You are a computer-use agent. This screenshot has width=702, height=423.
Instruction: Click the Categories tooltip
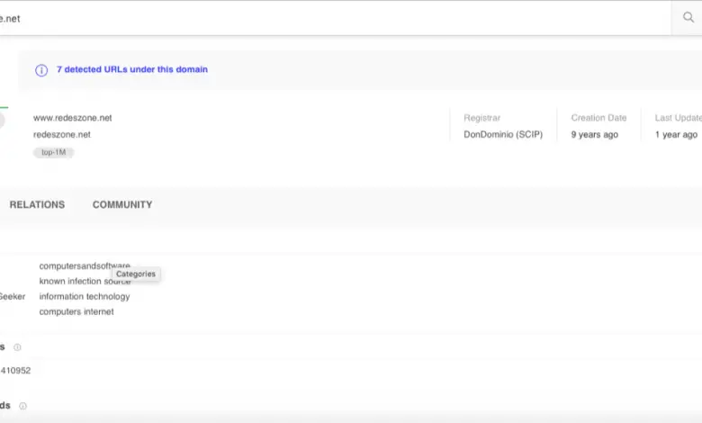click(x=136, y=274)
